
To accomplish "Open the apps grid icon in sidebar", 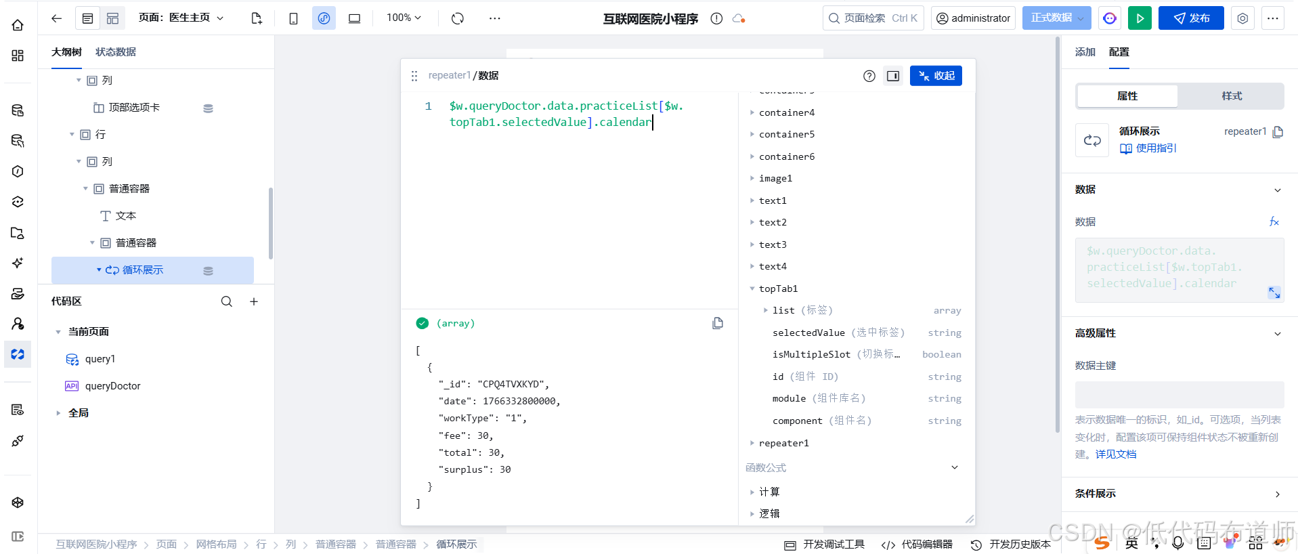I will pyautogui.click(x=18, y=56).
